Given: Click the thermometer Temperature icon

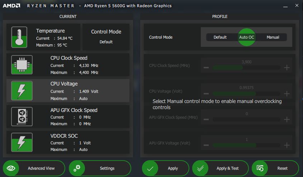Looking at the screenshot, I should [19, 37].
